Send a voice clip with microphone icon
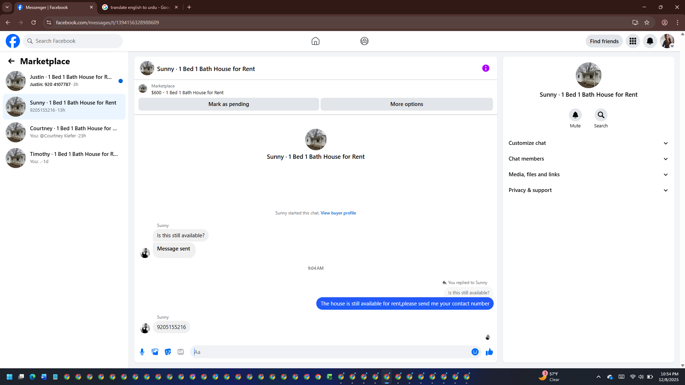 [x=142, y=352]
